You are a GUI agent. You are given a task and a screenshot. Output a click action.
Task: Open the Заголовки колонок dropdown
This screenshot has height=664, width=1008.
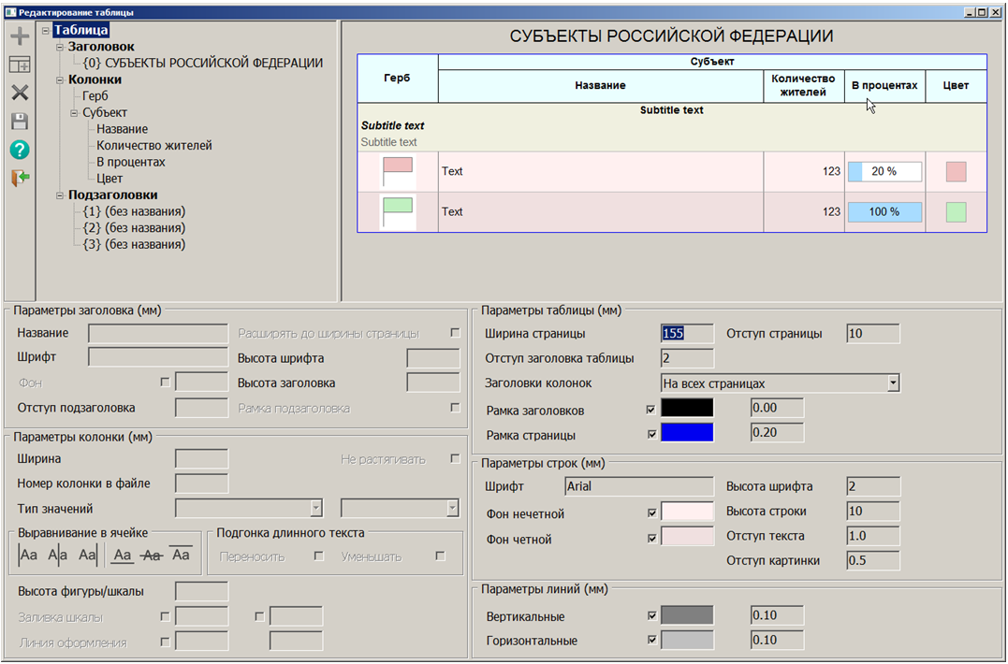tap(893, 383)
